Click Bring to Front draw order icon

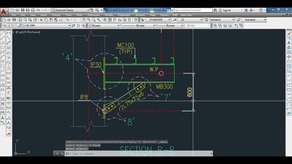(x=215, y=26)
